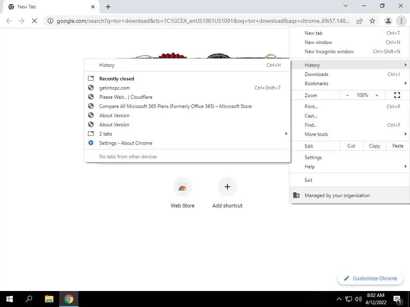410x307 pixels.
Task: Expand the Help submenu
Action: click(350, 167)
